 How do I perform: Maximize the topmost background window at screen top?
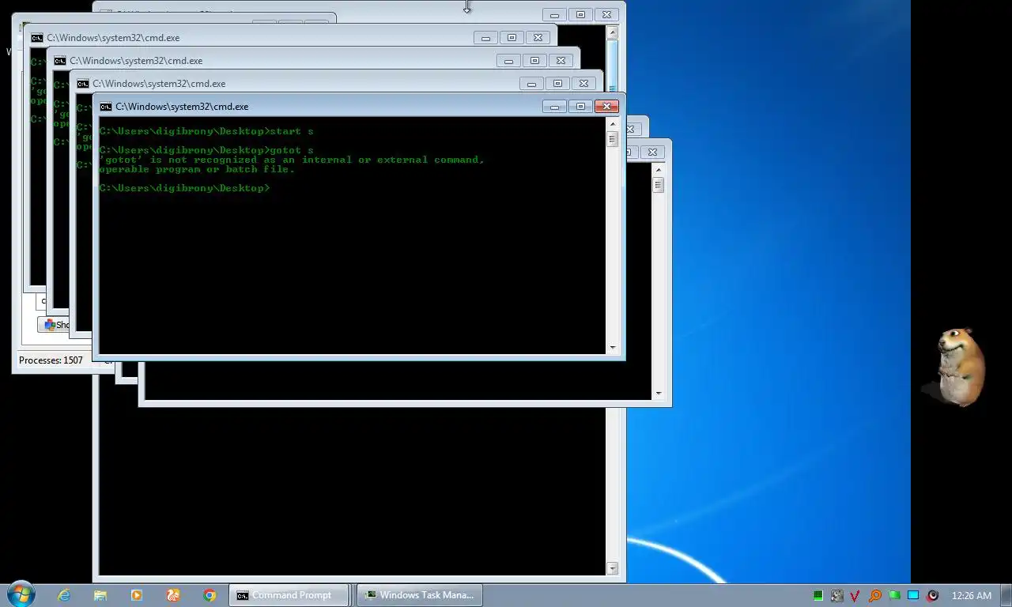pos(580,14)
